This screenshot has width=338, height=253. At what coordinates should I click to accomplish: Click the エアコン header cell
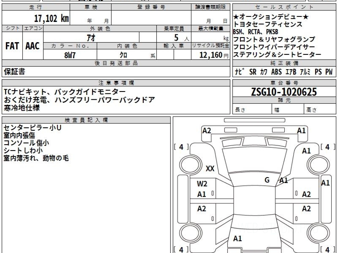coord(33,28)
